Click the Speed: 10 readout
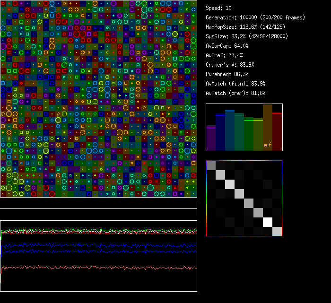This screenshot has width=331, height=303. (219, 8)
